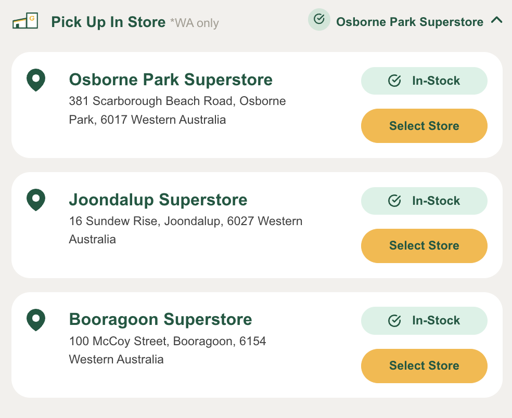Click the Pick Up In Store heading

pyautogui.click(x=108, y=22)
